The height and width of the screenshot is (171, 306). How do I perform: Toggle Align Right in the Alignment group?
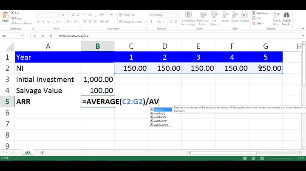click(95, 22)
